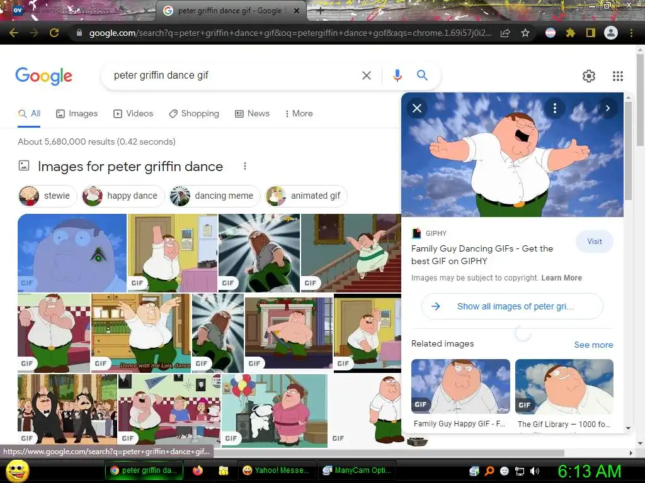Open the Google apps grid

618,76
